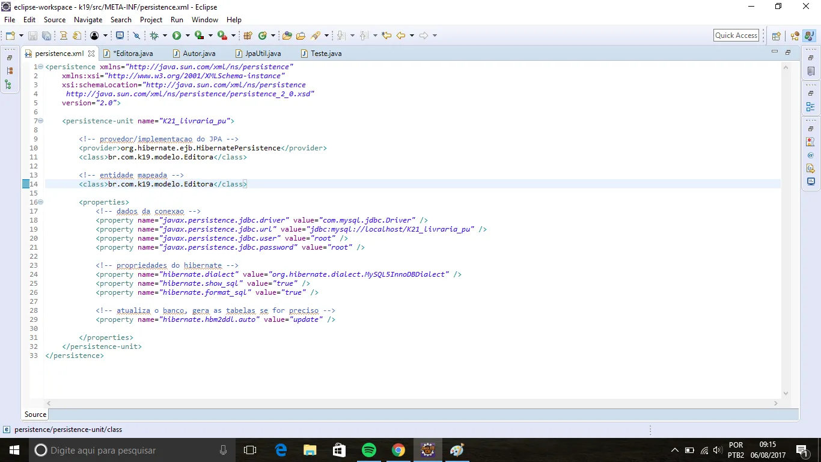Collapse the properties block at line 16
Screen dimensions: 821x462
(40, 202)
